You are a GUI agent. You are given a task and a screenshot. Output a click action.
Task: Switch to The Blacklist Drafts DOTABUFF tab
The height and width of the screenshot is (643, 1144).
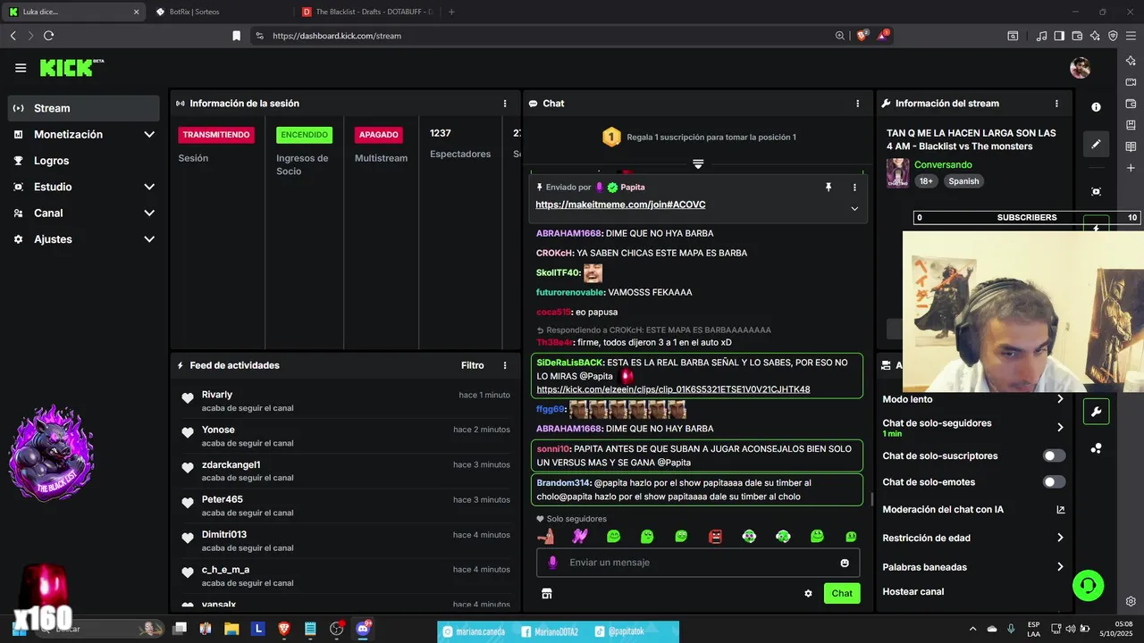point(367,12)
